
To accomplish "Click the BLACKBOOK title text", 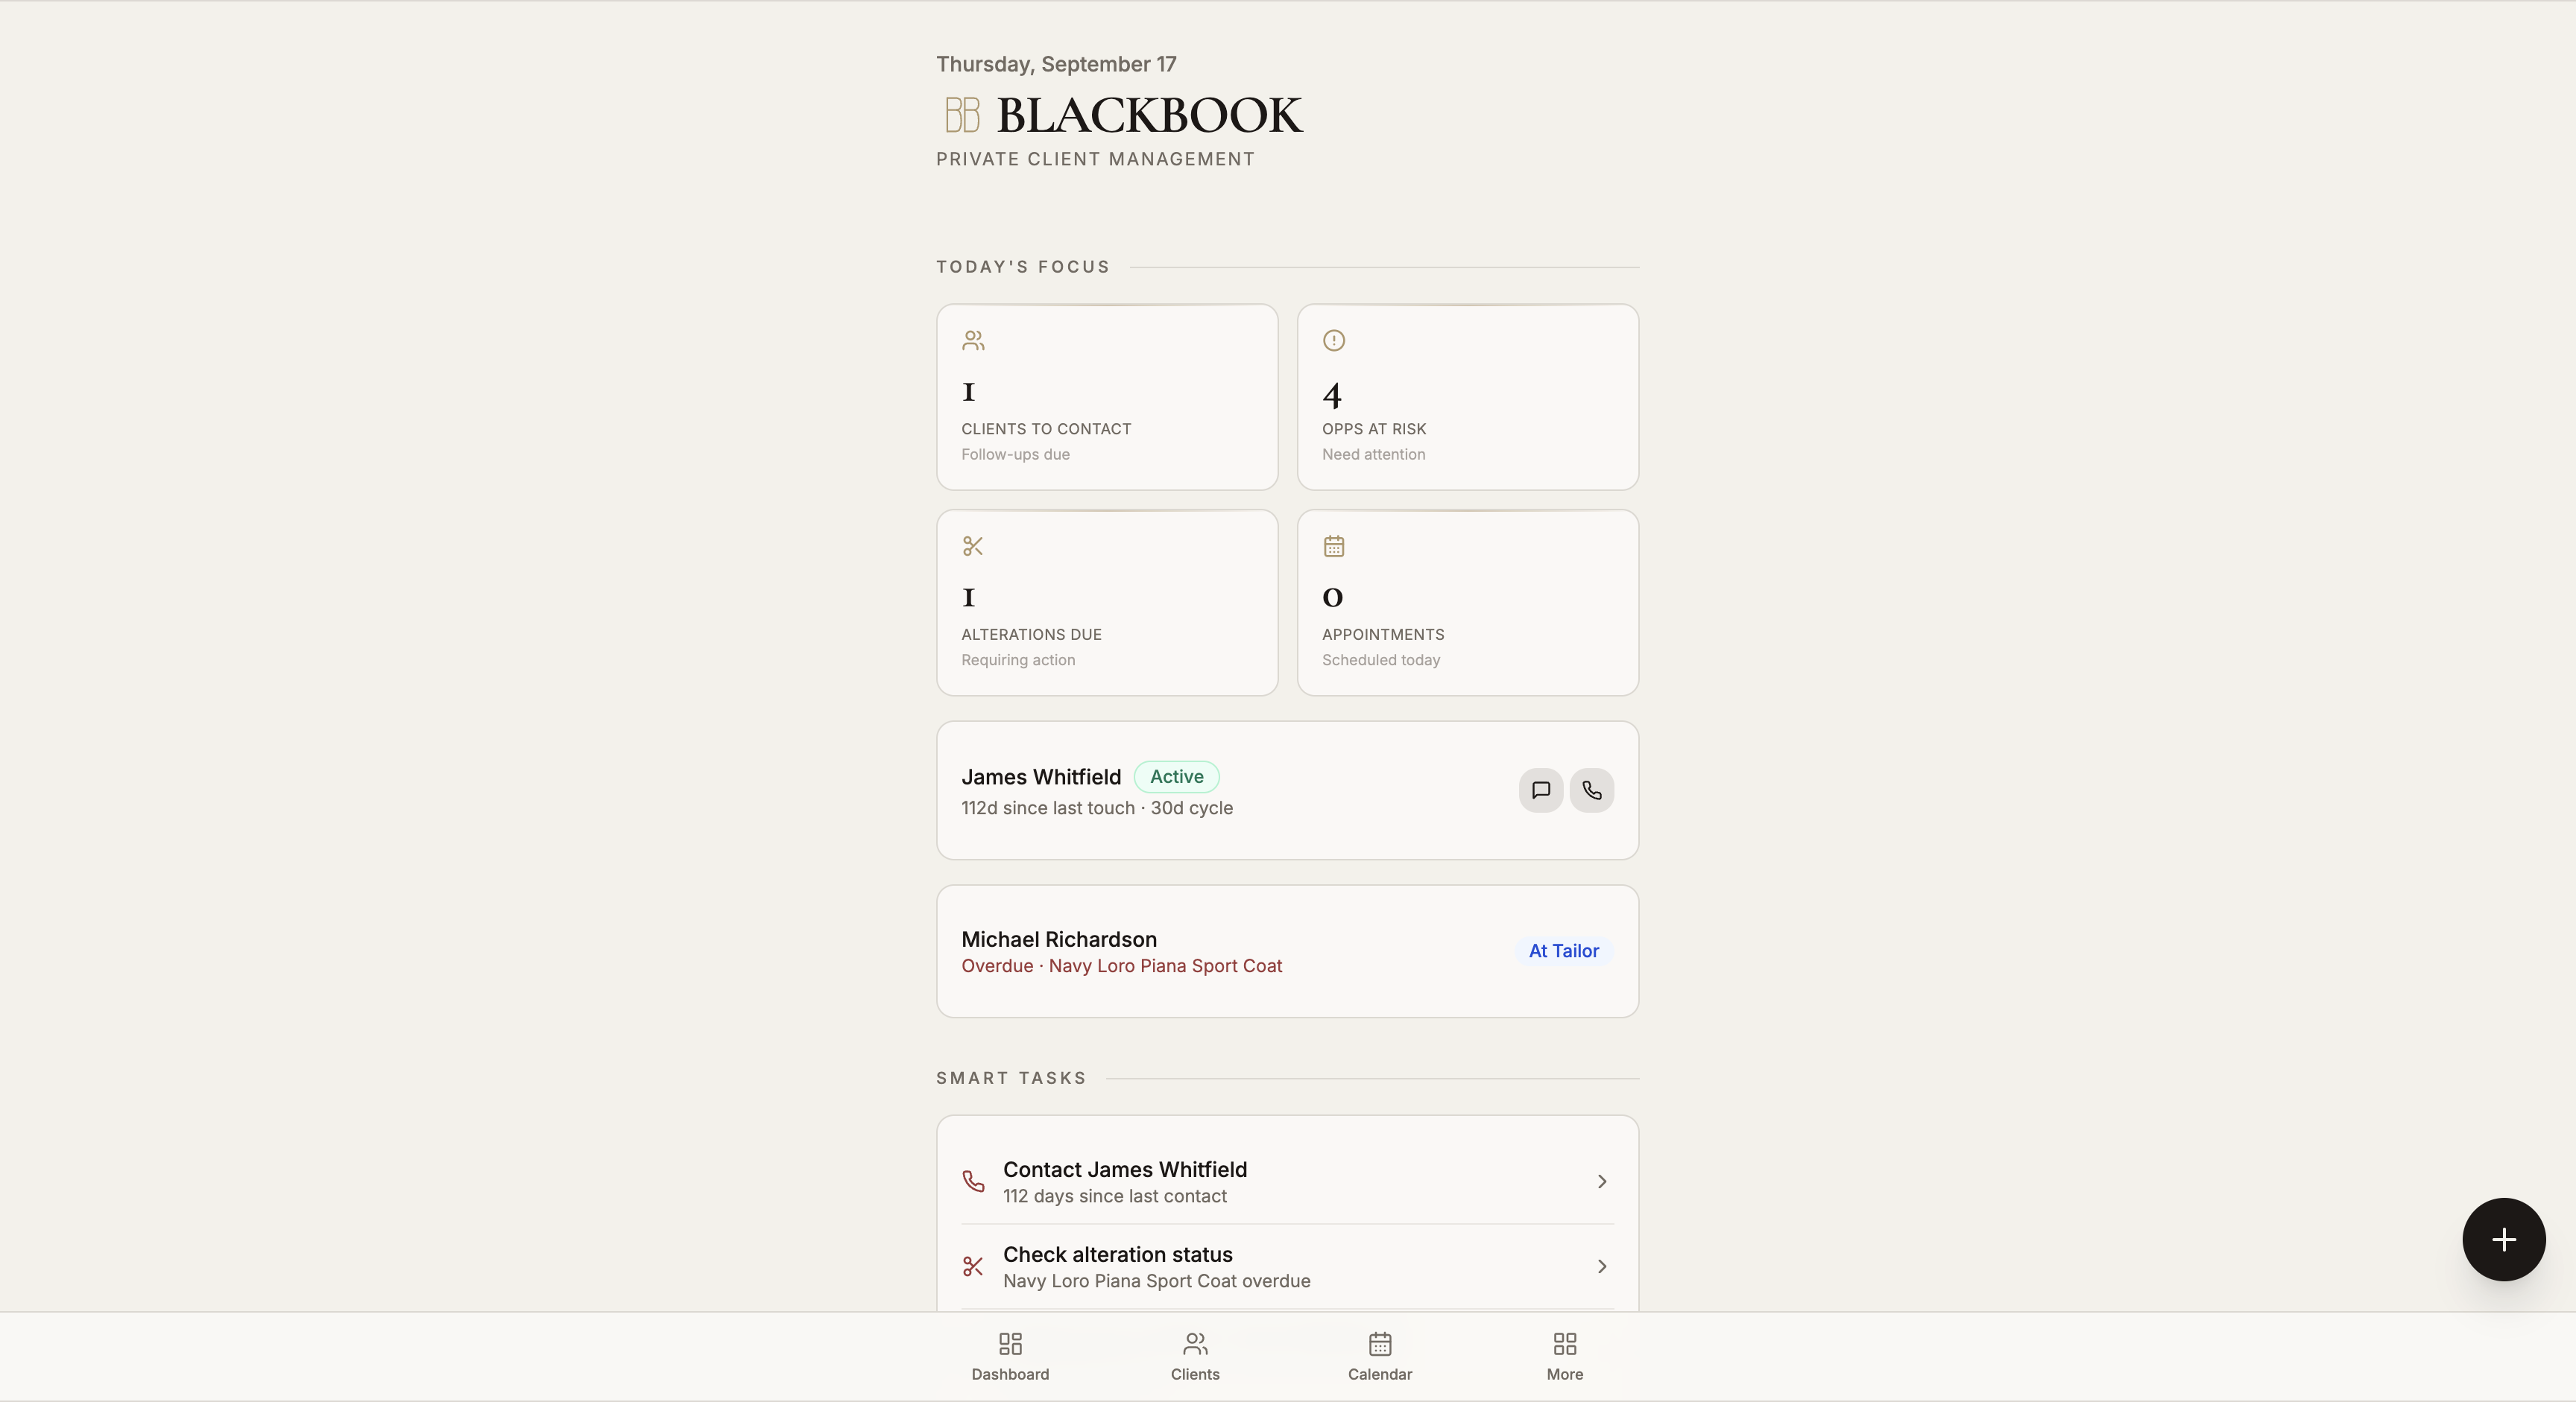I will click(1149, 115).
